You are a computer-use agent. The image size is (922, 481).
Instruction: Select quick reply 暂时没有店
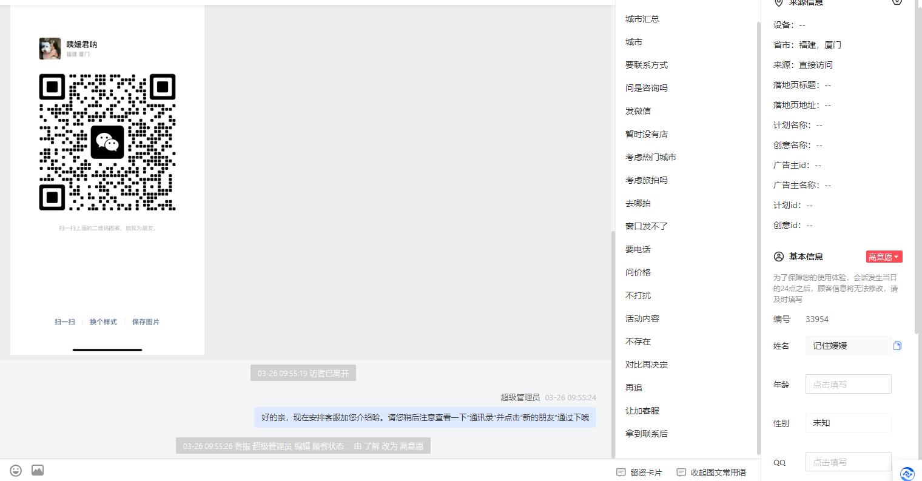pyautogui.click(x=647, y=134)
